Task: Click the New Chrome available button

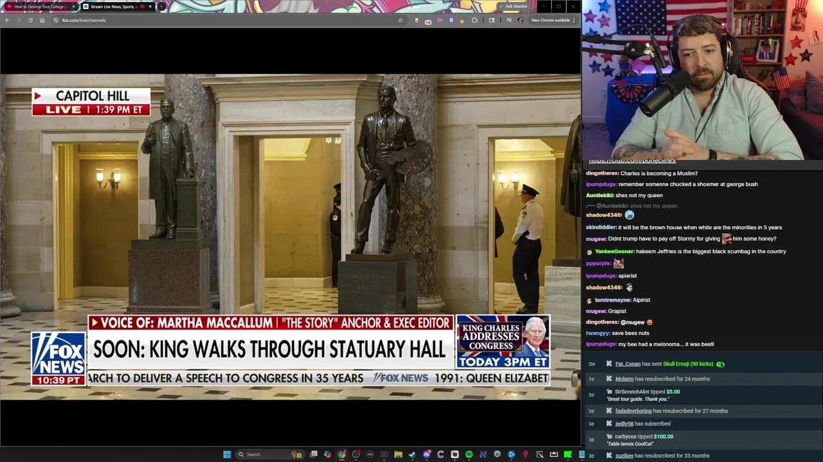Action: tap(550, 20)
